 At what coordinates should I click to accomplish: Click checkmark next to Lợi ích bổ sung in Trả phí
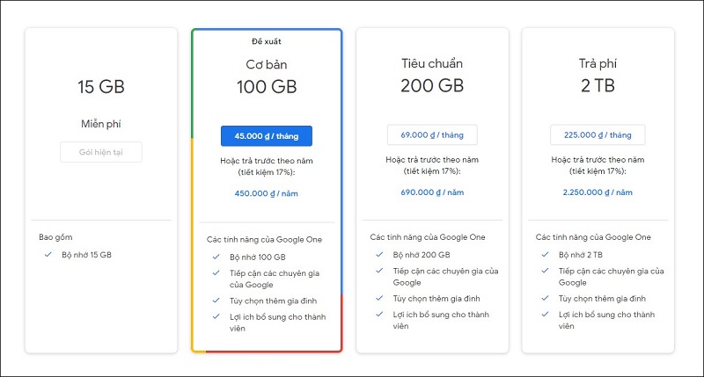545,315
